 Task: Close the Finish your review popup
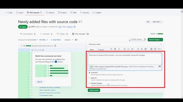click(x=161, y=44)
